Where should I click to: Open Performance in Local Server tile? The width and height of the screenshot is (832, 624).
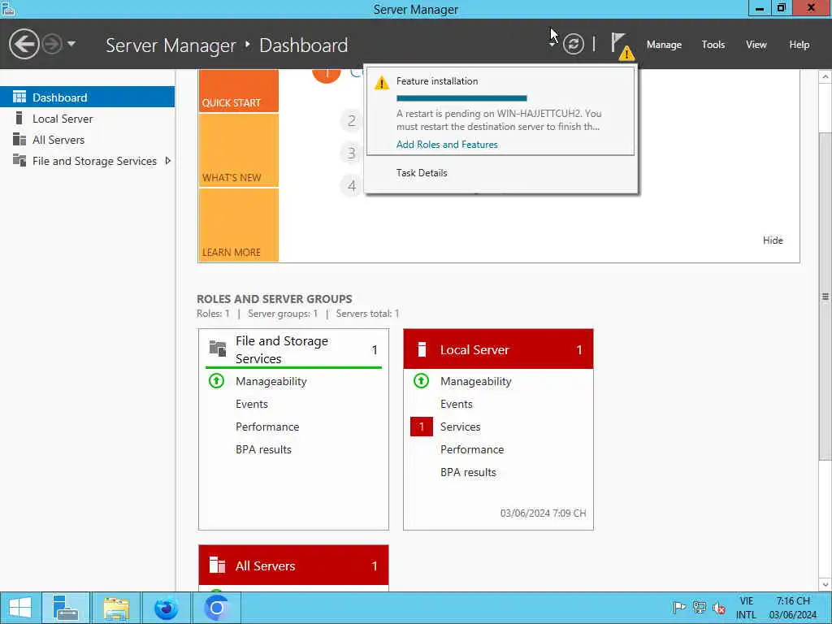472,449
